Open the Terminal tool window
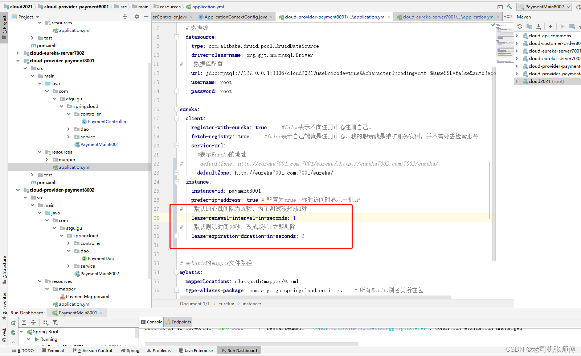This screenshot has width=581, height=356. 53,351
